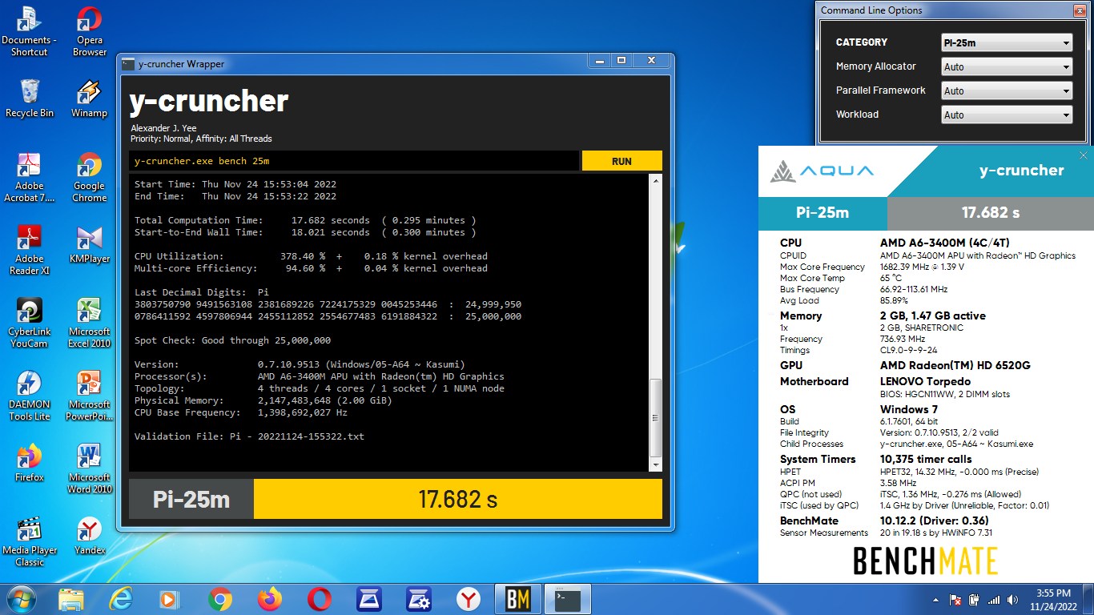
Task: Launch Opera from the taskbar
Action: (x=320, y=599)
